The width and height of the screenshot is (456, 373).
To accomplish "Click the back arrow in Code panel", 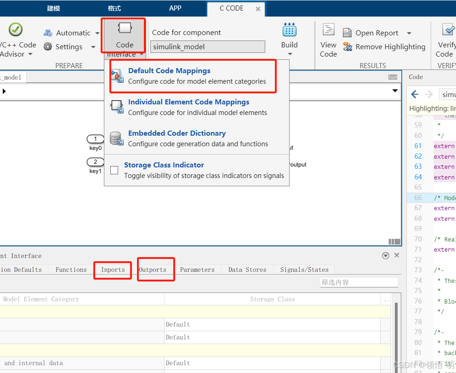I will [415, 94].
